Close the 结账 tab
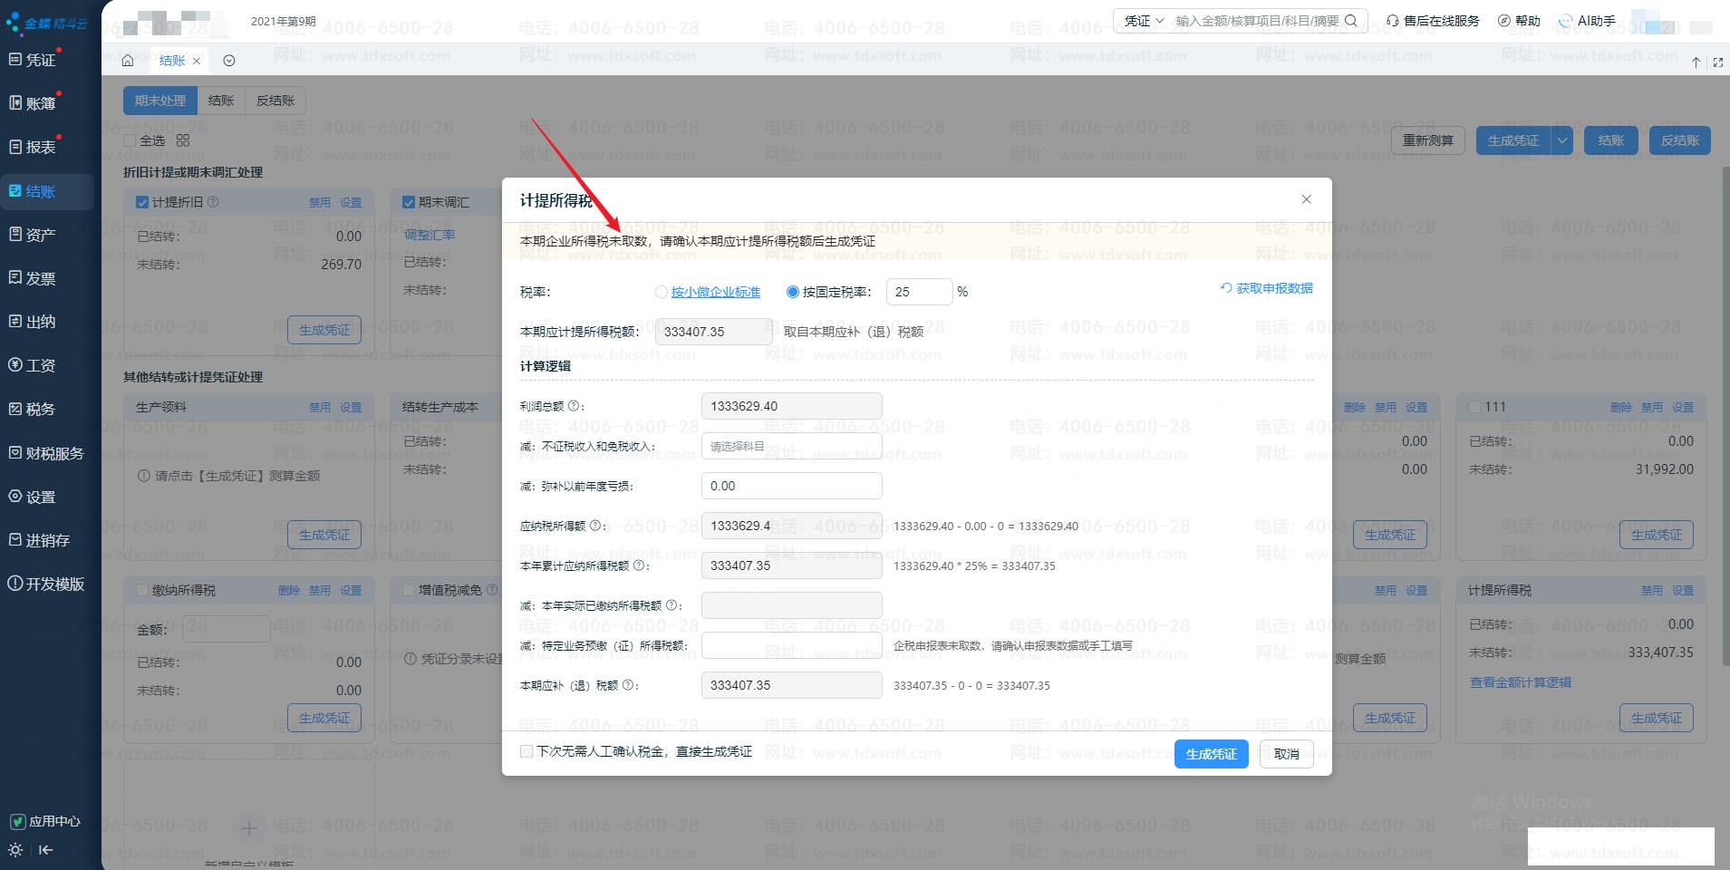 [x=197, y=61]
